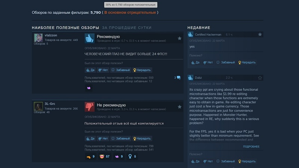Vote Да on vlalzzon's review

(x=90, y=70)
